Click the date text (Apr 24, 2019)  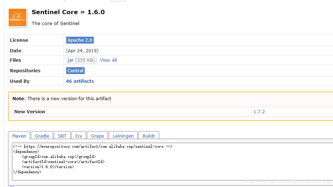[82, 51]
